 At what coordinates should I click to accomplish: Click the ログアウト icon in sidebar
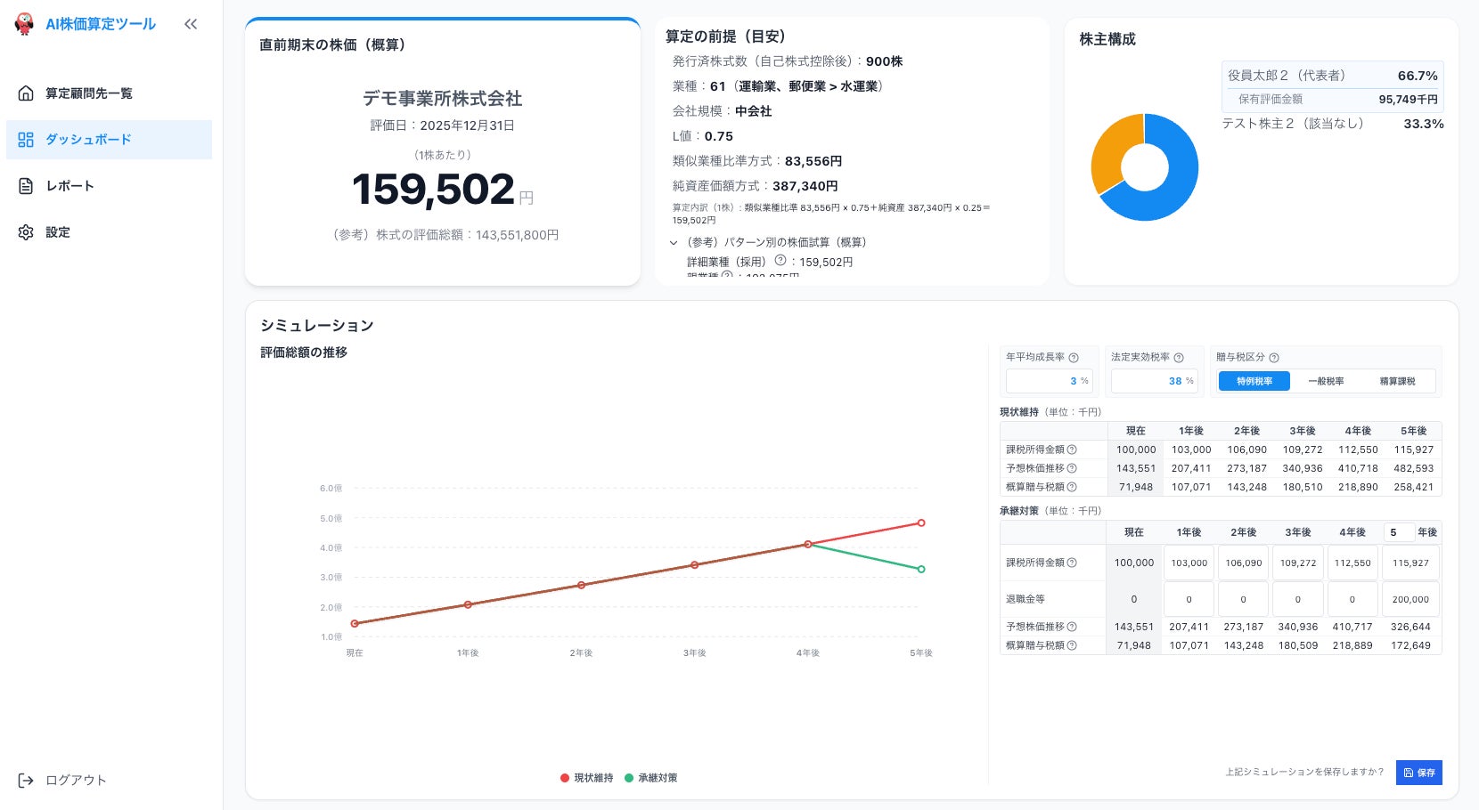[26, 781]
